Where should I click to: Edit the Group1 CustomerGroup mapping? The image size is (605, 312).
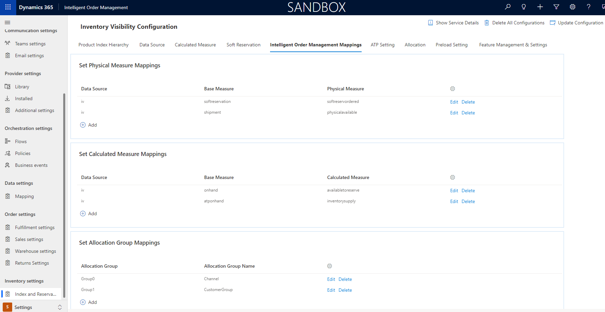point(331,290)
